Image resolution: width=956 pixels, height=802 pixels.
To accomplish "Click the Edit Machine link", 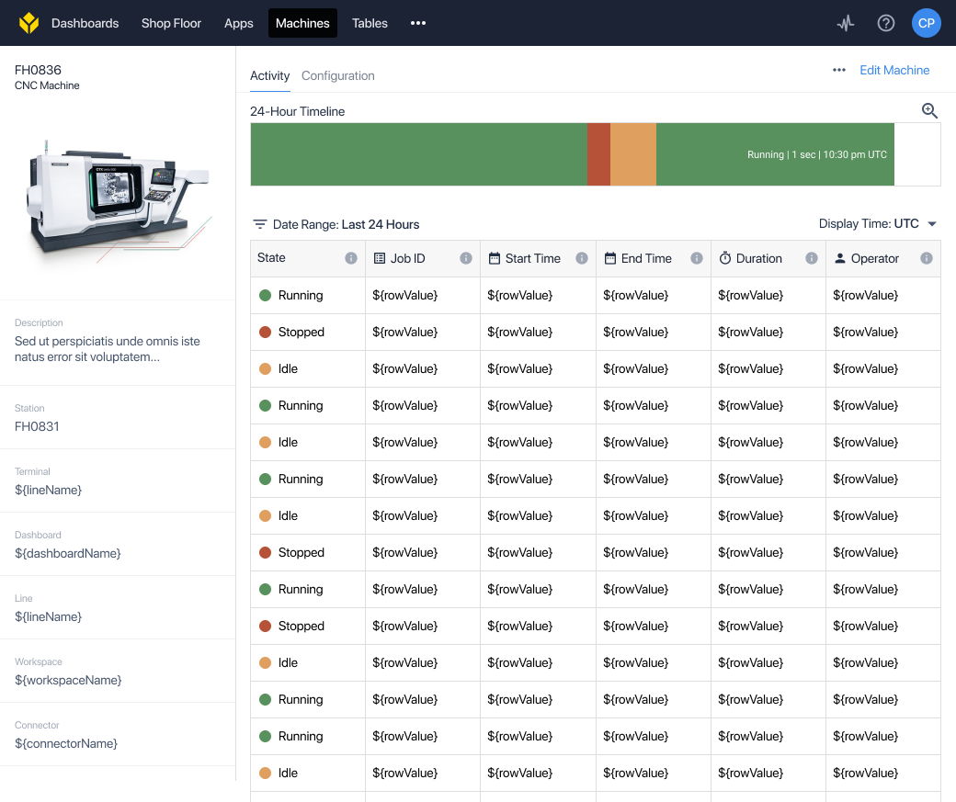I will click(x=893, y=69).
